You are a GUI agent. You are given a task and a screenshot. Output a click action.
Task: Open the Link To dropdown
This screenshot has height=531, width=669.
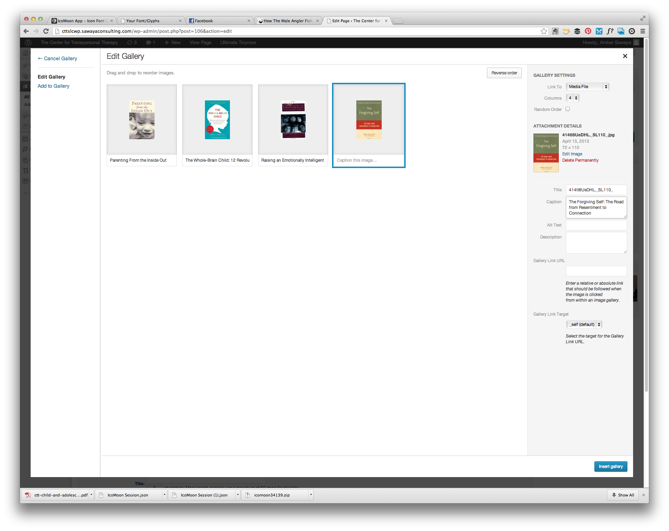click(x=587, y=87)
